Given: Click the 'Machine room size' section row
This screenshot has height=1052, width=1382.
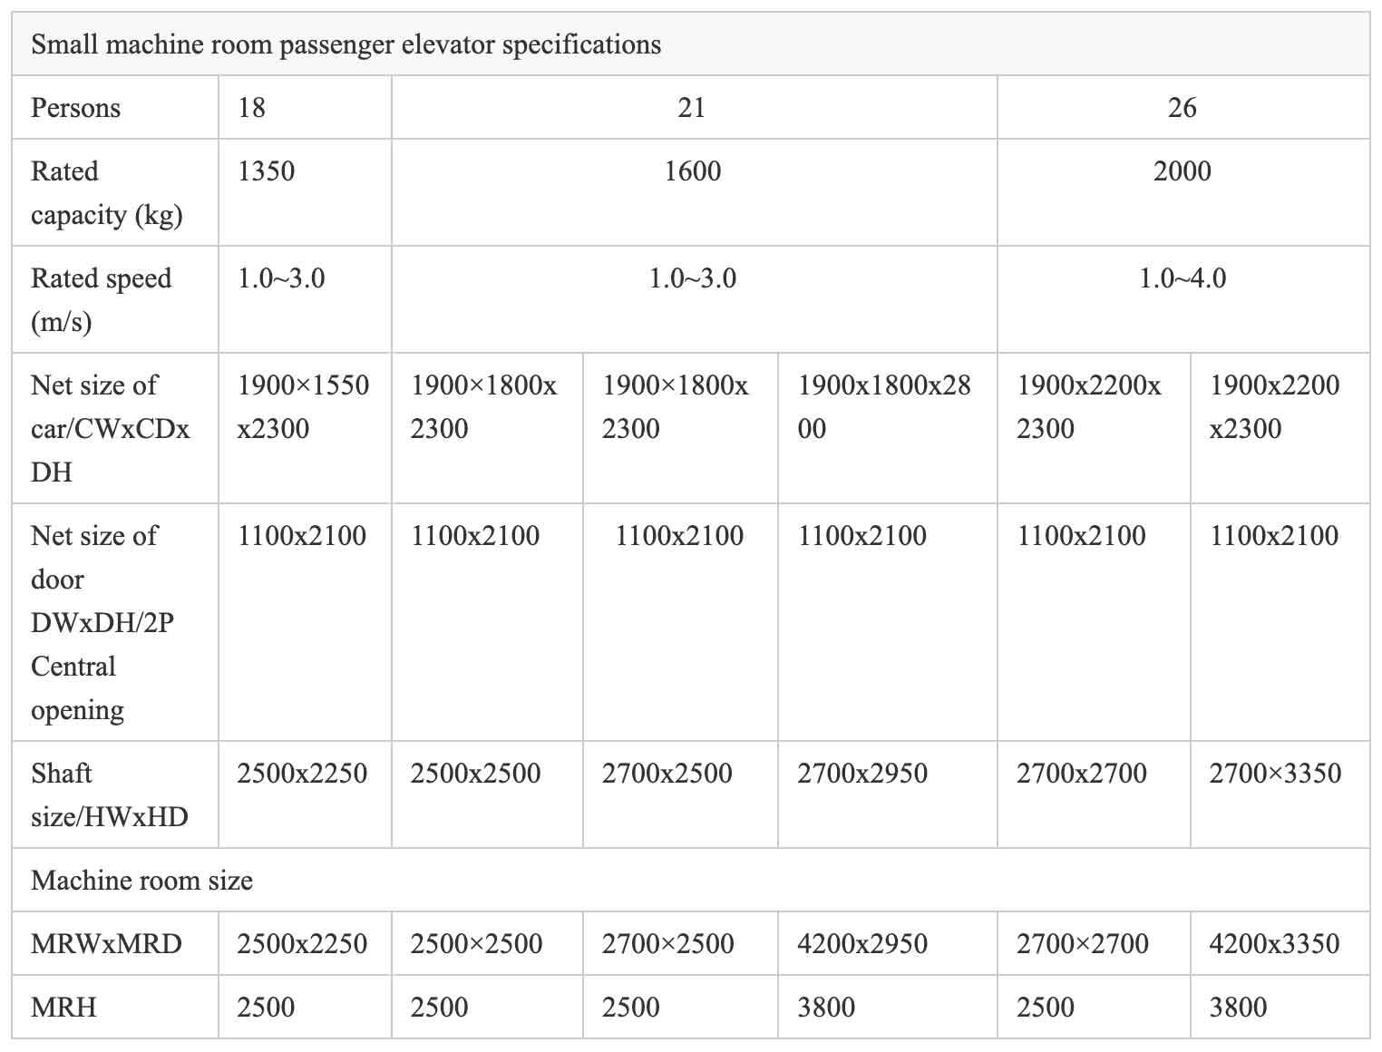Looking at the screenshot, I should pyautogui.click(x=691, y=880).
